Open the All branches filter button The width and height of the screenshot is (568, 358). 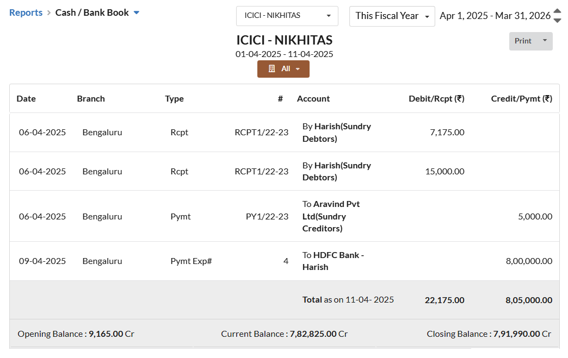coord(283,68)
